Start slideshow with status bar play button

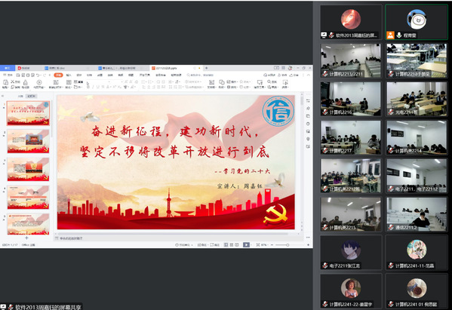[x=245, y=245]
